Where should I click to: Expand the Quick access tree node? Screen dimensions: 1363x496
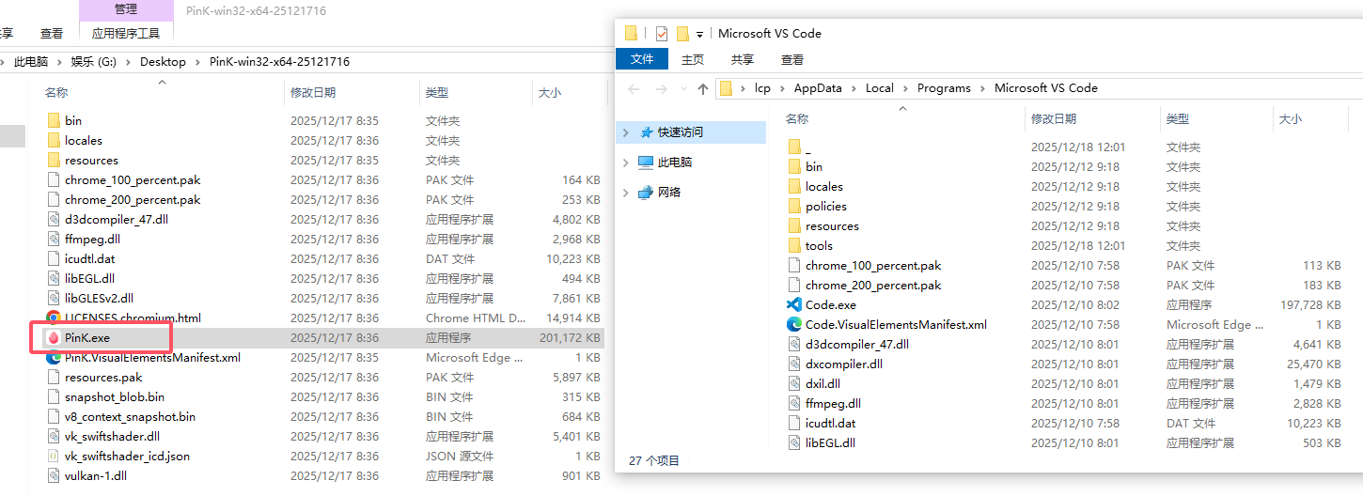626,132
